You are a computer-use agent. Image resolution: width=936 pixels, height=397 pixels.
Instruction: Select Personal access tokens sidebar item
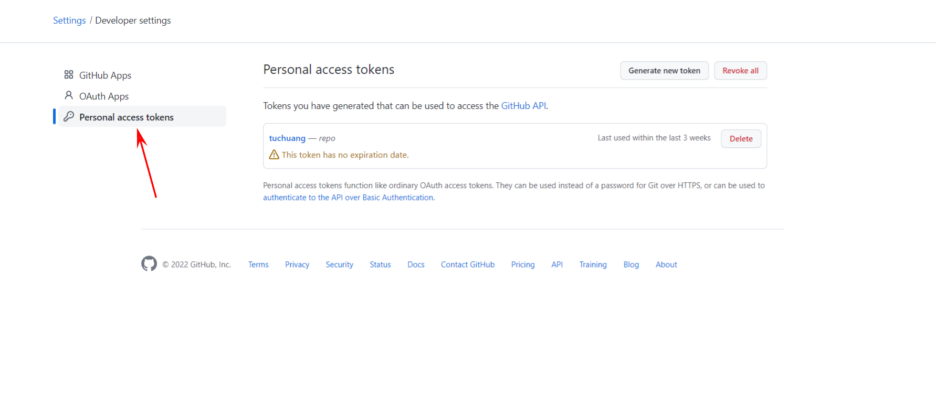coord(142,117)
